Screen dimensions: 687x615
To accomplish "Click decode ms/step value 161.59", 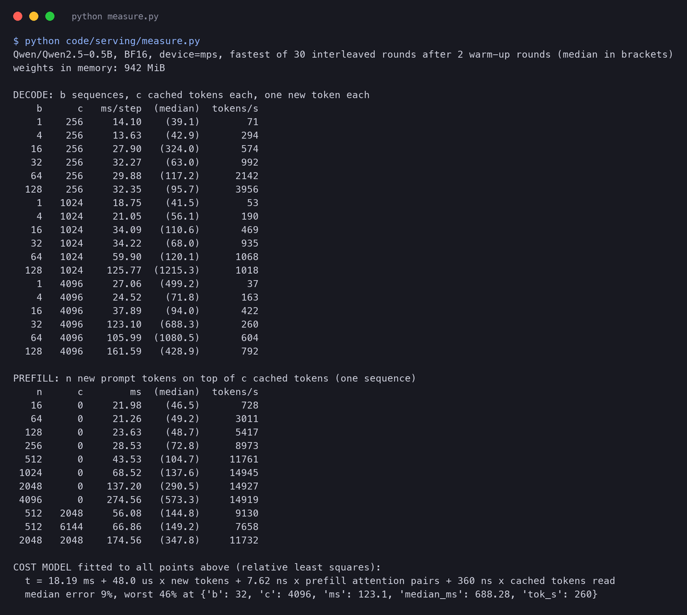I will point(124,351).
